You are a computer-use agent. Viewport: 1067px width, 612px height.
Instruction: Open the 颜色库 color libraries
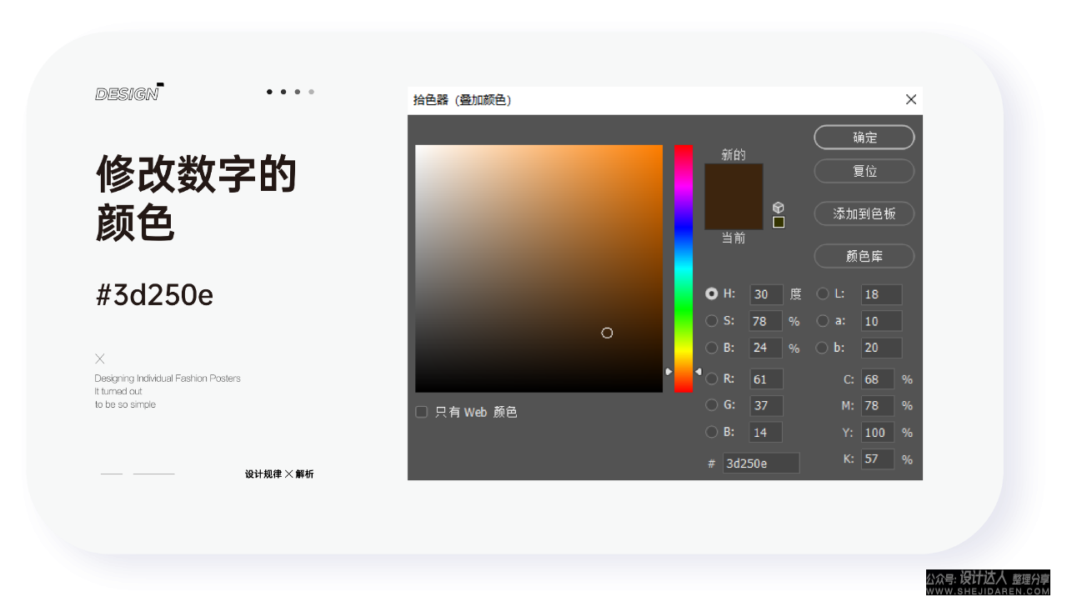pyautogui.click(x=864, y=256)
